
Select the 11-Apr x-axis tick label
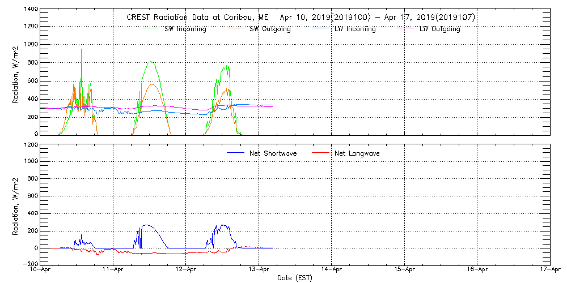point(113,270)
